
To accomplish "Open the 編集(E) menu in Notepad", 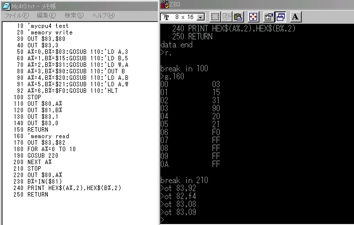I will [46, 15].
